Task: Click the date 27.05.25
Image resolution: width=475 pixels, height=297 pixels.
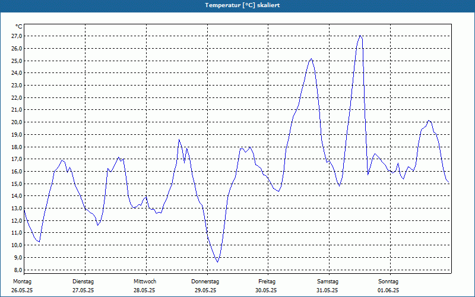Action: pyautogui.click(x=83, y=290)
